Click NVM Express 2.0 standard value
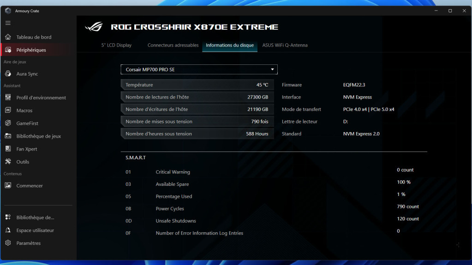This screenshot has height=265, width=472. pyautogui.click(x=361, y=133)
